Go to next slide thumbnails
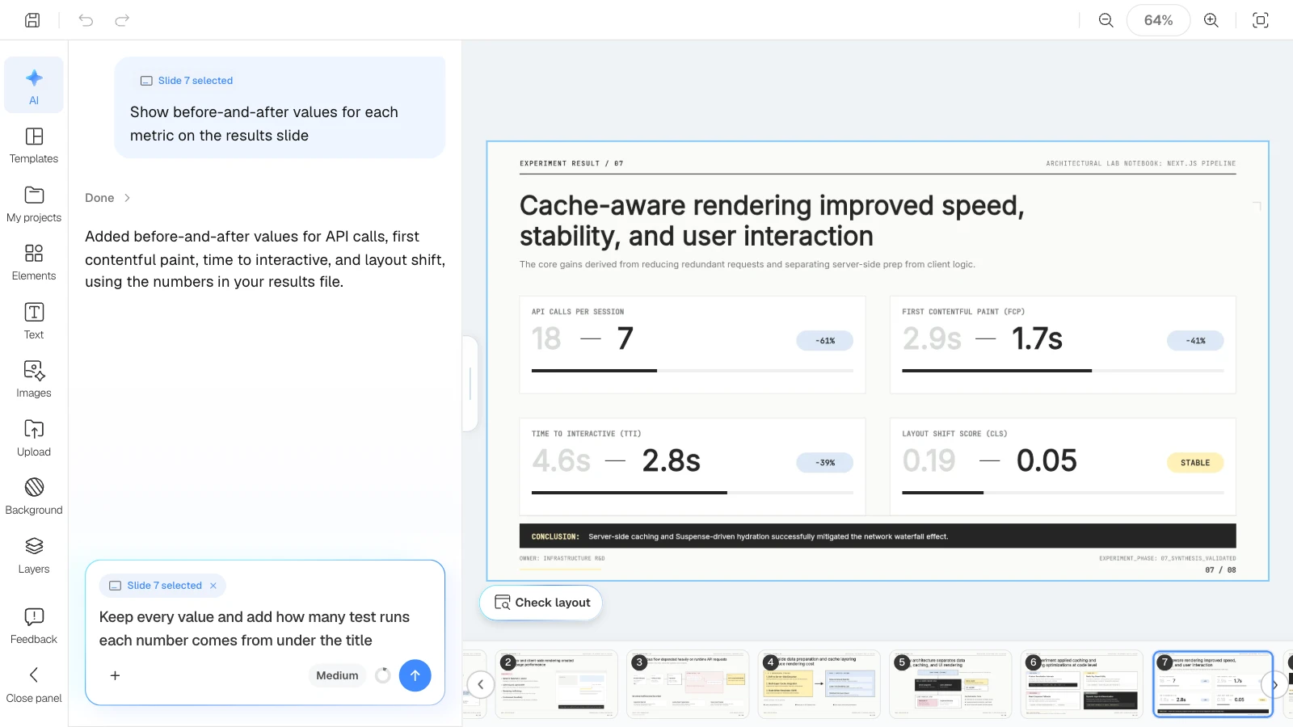The image size is (1293, 727). [x=1274, y=684]
